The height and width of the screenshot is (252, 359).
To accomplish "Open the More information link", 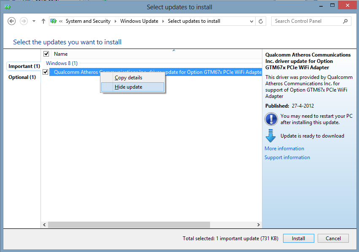I will pyautogui.click(x=284, y=149).
